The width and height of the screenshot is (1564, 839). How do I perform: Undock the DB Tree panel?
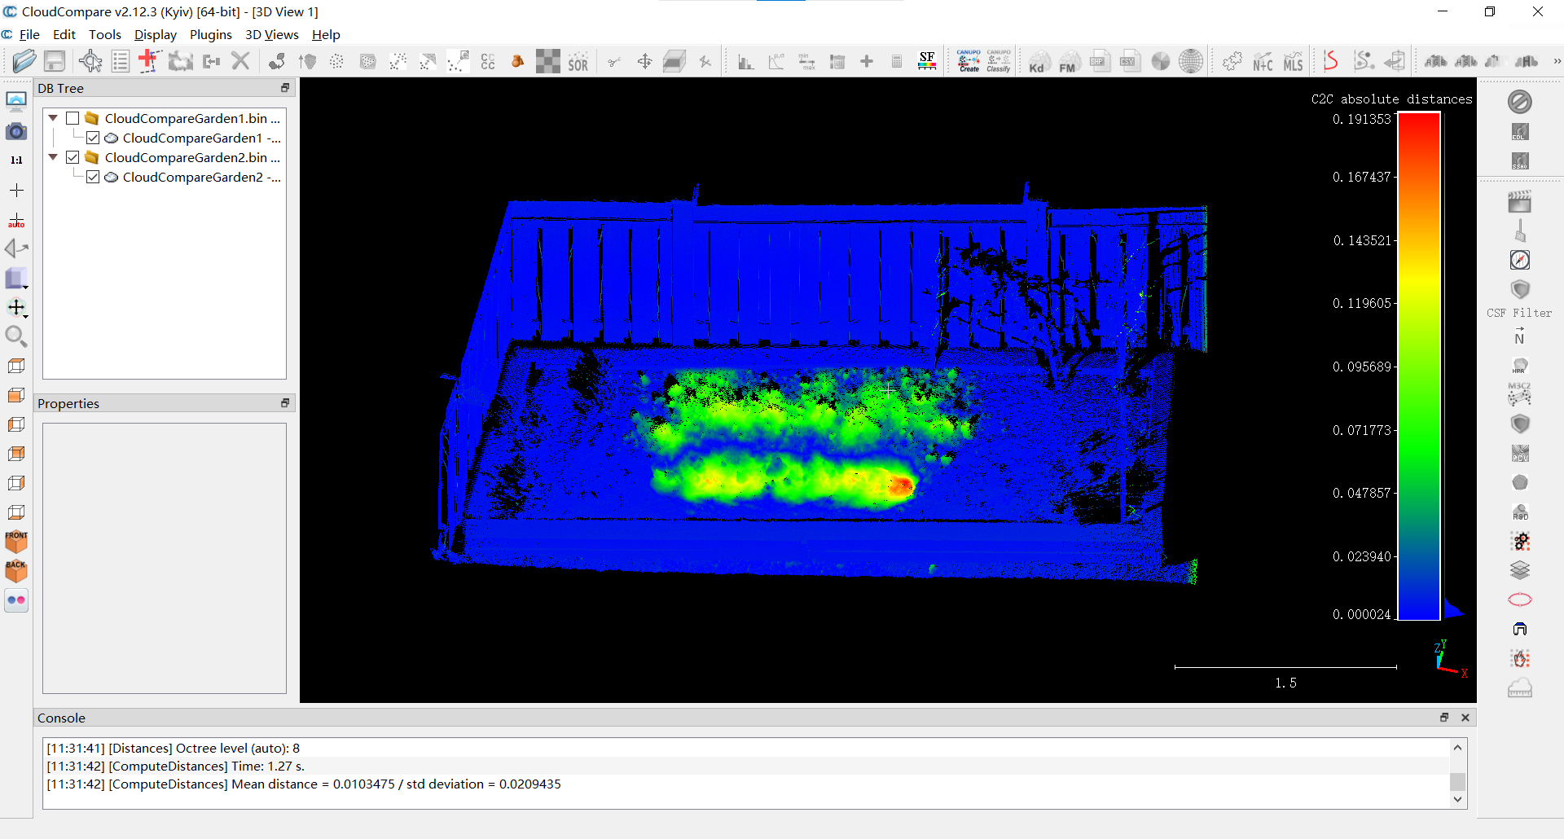click(x=285, y=88)
